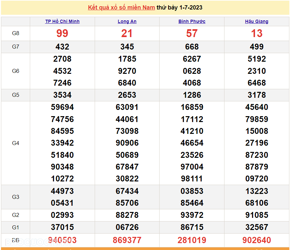Viewport: 290px width, 250px height.
Task: Select the Hậu Giang header link
Action: [257, 21]
